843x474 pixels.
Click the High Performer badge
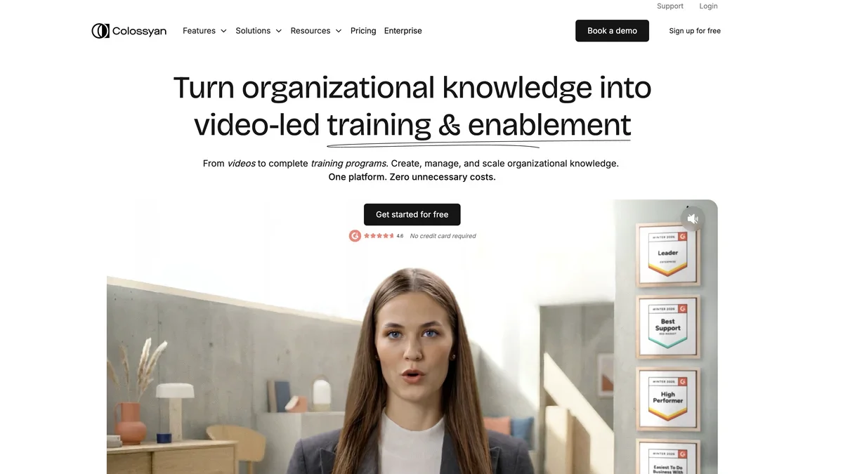tap(667, 399)
